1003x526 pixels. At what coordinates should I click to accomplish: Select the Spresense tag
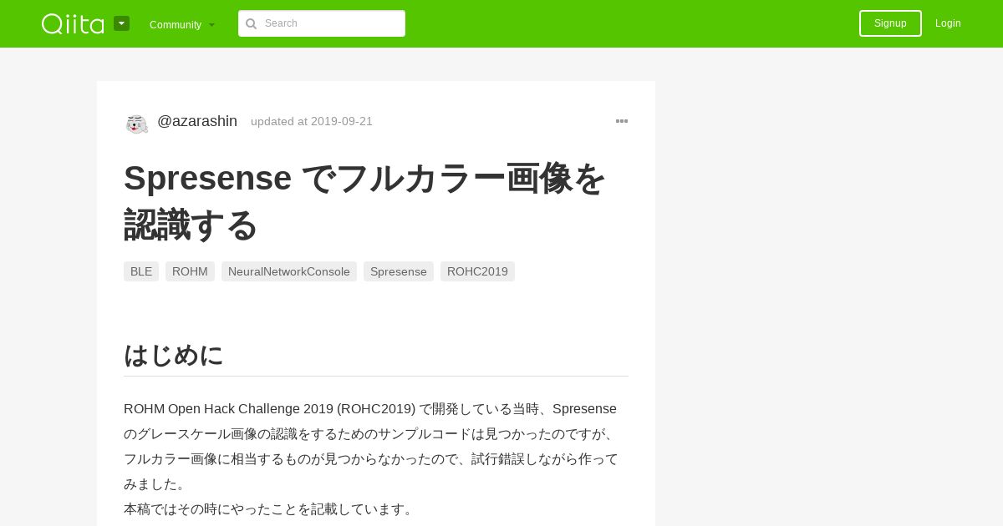(x=399, y=271)
